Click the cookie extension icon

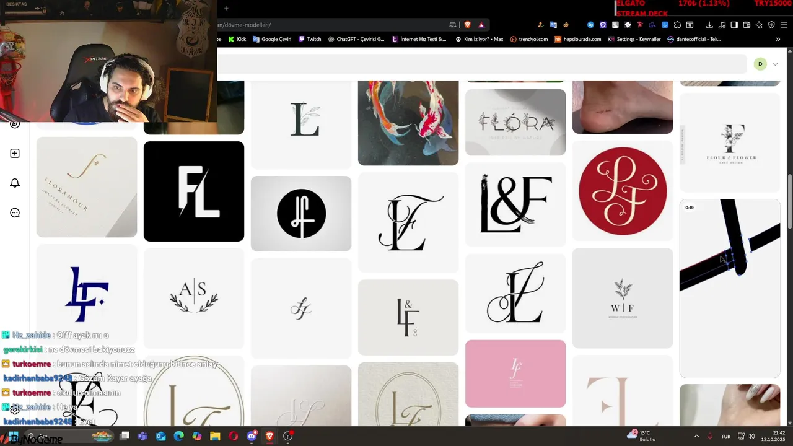click(x=566, y=25)
